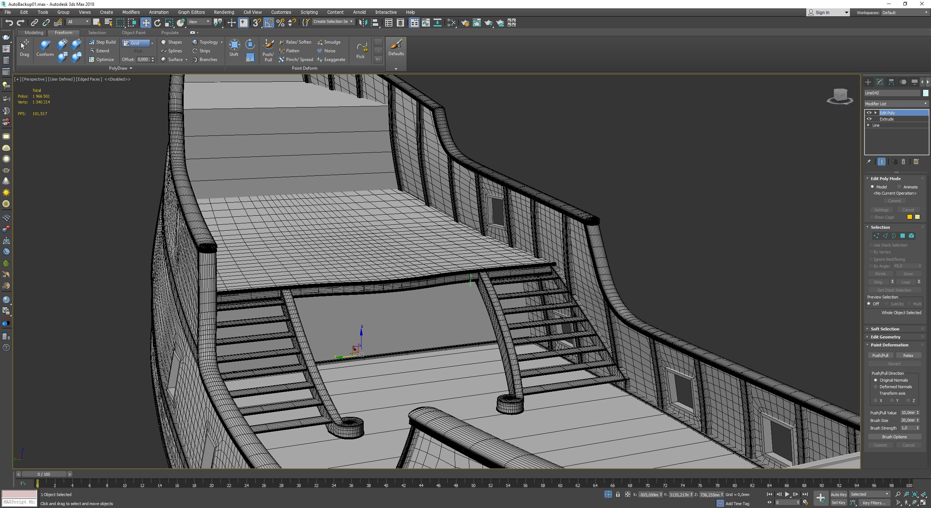Open the Hierarchy command panel tab
This screenshot has width=931, height=508.
(891, 82)
